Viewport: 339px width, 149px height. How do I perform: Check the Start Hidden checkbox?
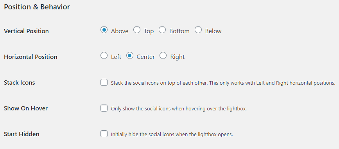tap(104, 134)
